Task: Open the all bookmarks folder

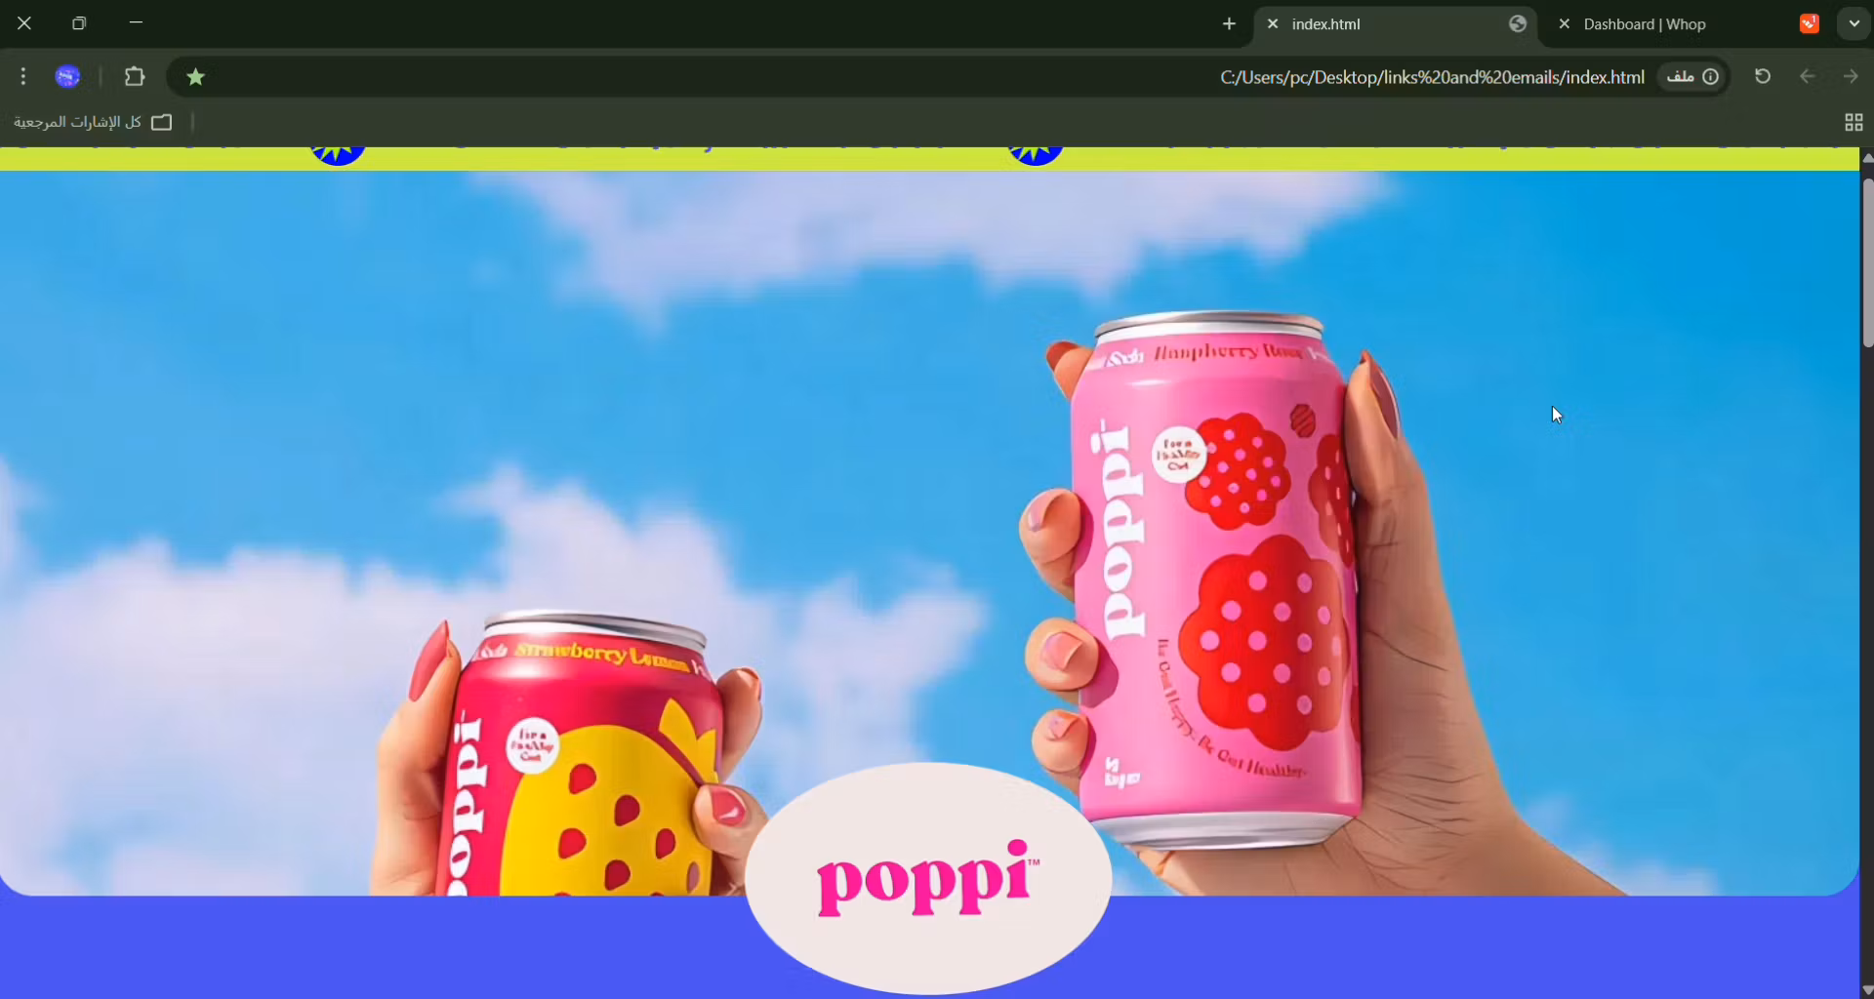Action: (93, 122)
